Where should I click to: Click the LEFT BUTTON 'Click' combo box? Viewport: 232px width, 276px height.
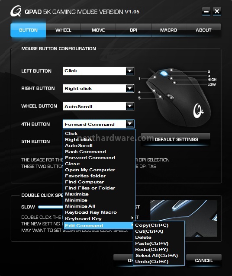99,71
